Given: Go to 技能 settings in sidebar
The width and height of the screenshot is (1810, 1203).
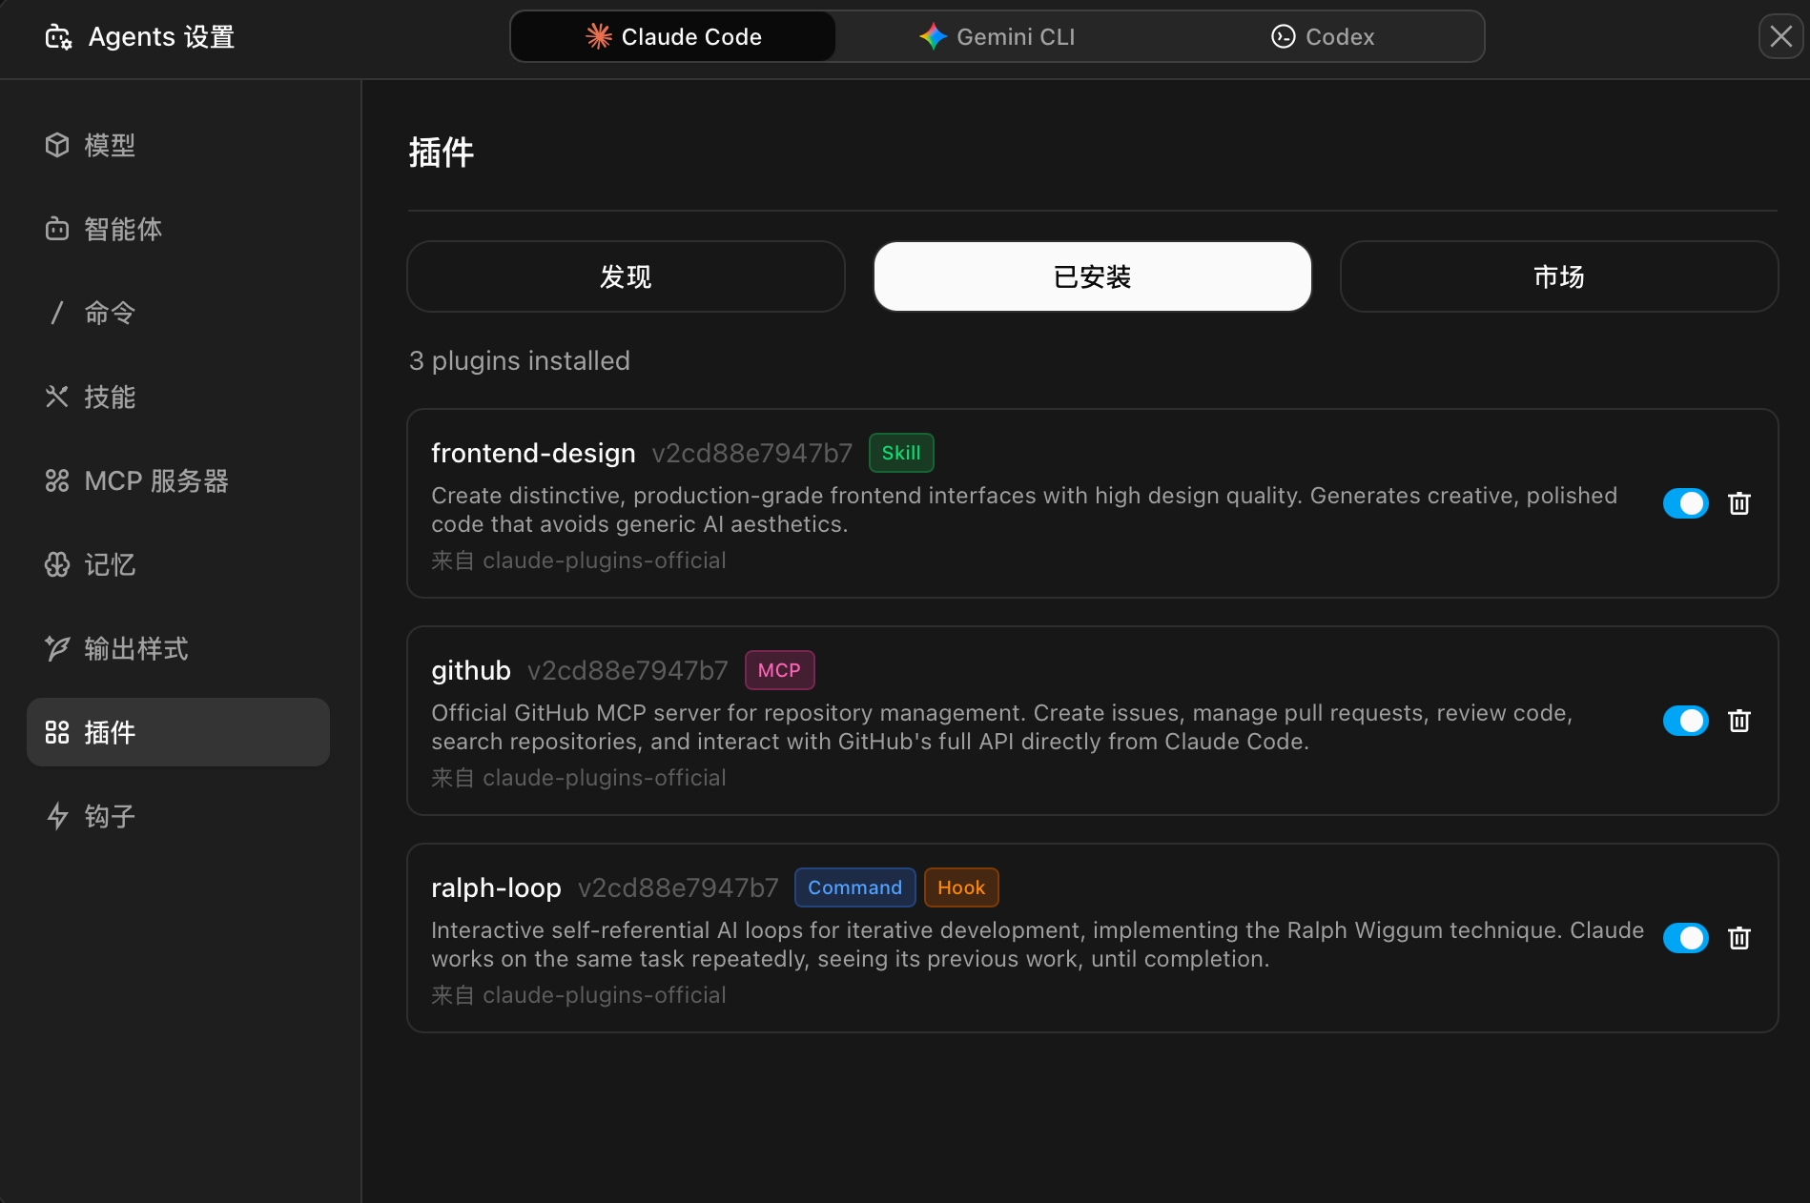Looking at the screenshot, I should [109, 397].
